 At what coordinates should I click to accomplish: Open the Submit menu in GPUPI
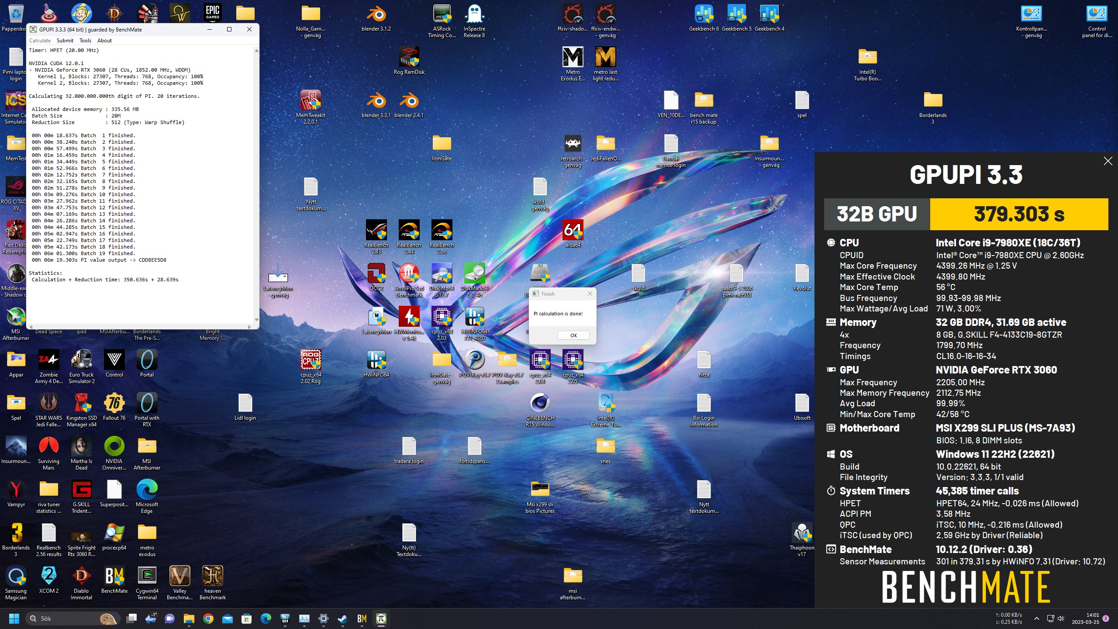pos(65,41)
